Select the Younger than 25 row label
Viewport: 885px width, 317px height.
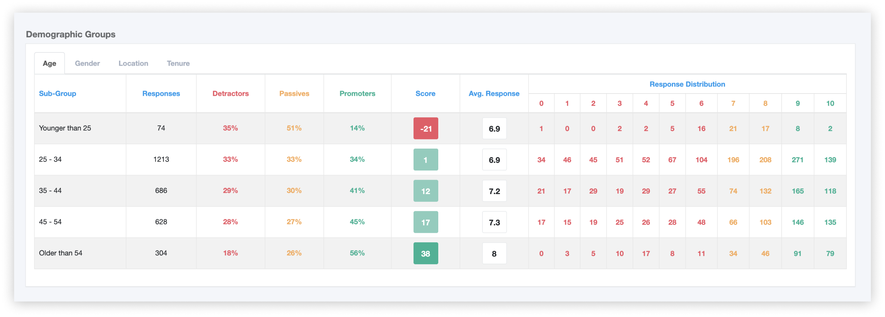[65, 128]
